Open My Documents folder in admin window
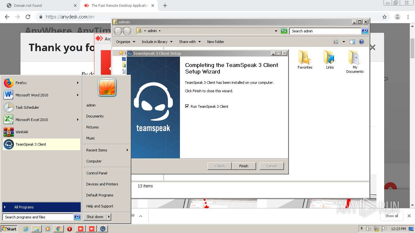This screenshot has height=233, width=415. click(x=355, y=62)
